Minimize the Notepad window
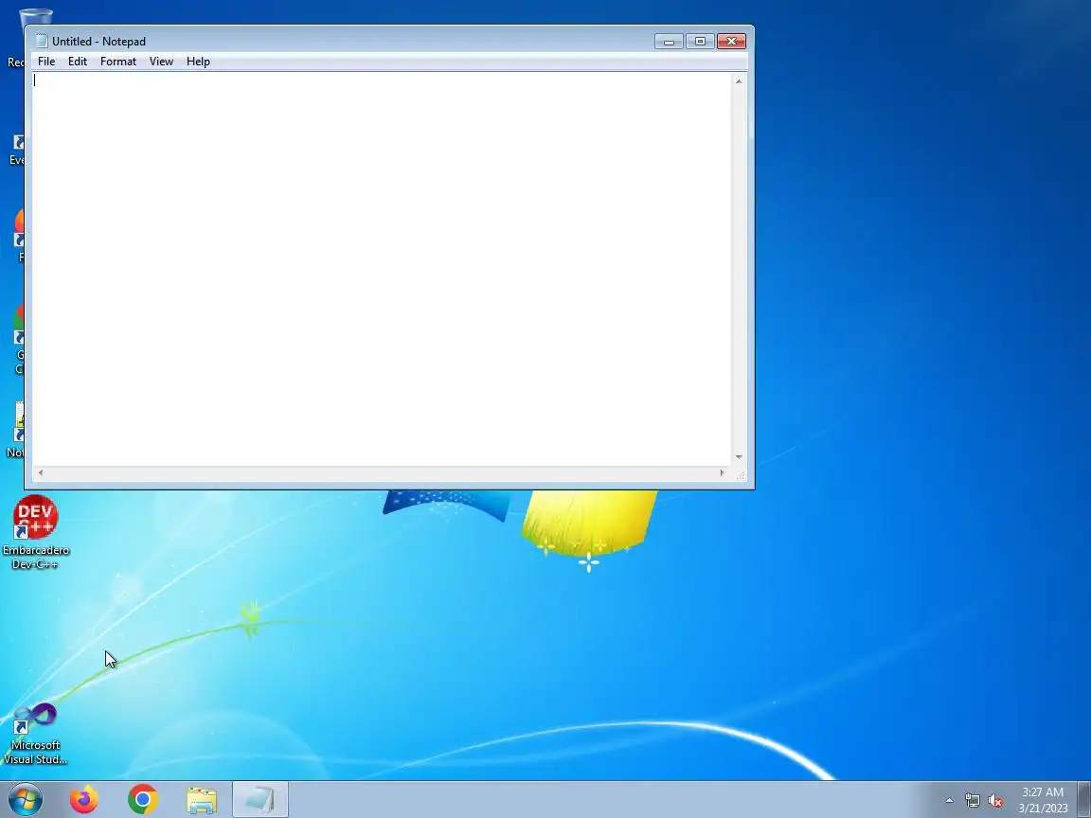 click(x=669, y=41)
